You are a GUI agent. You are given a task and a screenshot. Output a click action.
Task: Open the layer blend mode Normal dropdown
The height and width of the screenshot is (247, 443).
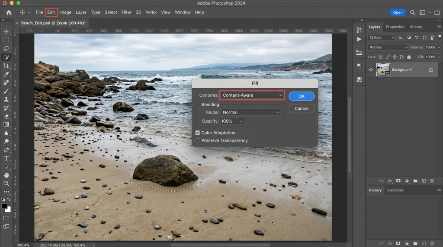tap(388, 47)
